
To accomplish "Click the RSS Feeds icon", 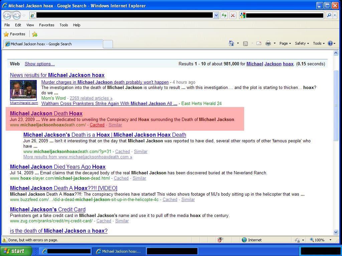I will click(x=245, y=44).
